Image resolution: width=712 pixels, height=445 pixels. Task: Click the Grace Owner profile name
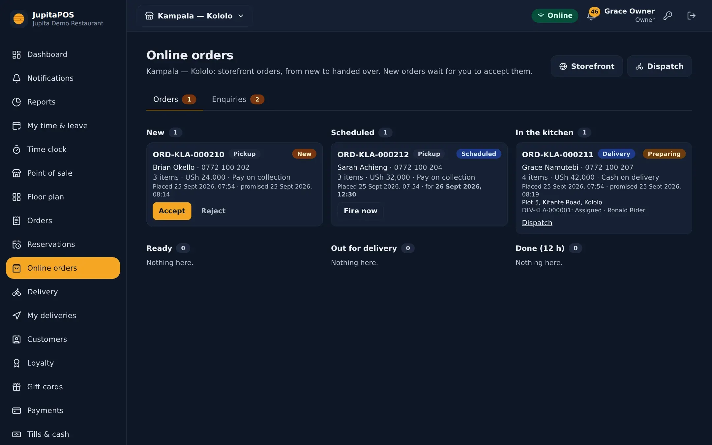tap(629, 11)
